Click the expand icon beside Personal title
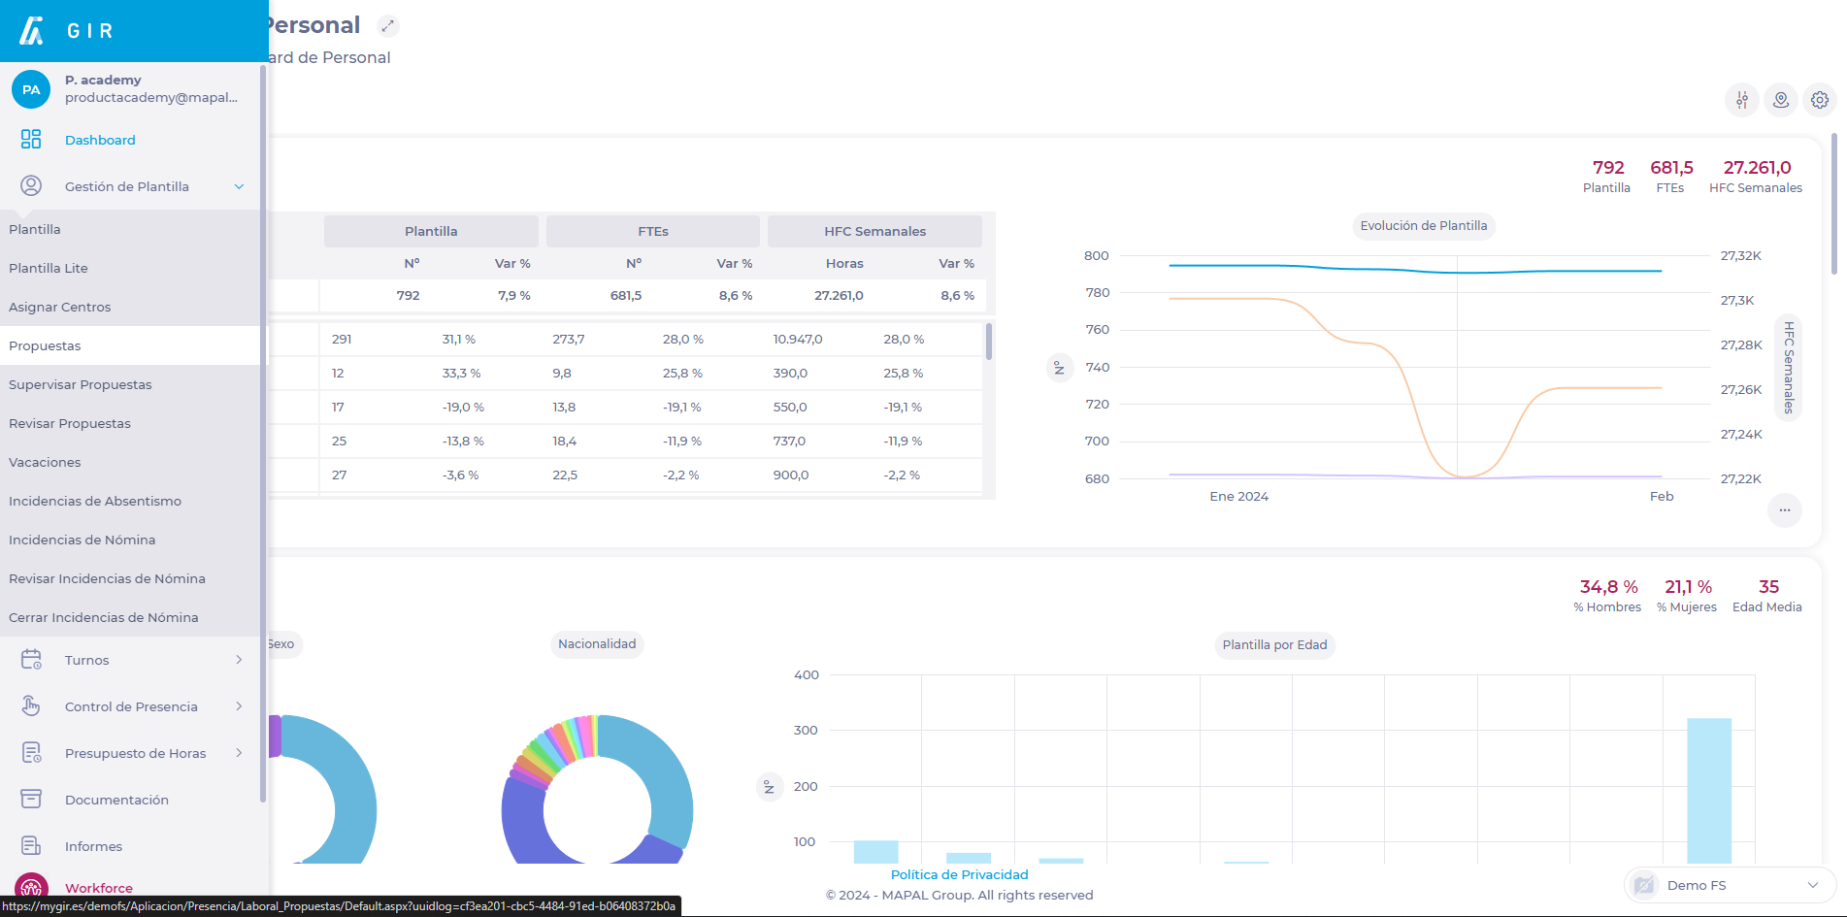 (x=387, y=26)
